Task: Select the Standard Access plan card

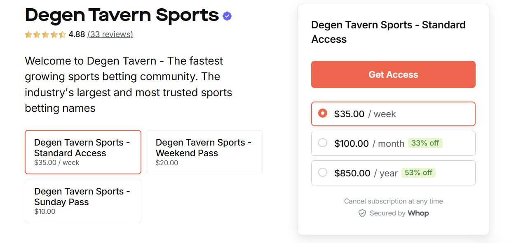Action: tap(83, 152)
